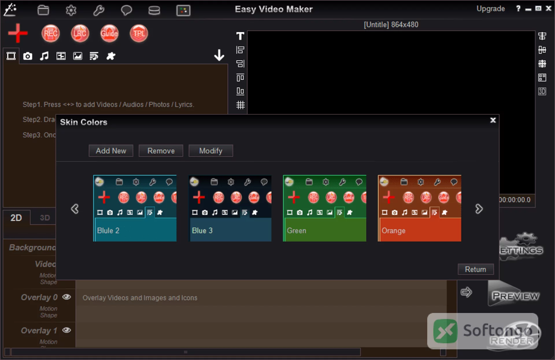Toggle visibility of Overlay 0 track
This screenshot has height=360, width=555.
[67, 297]
